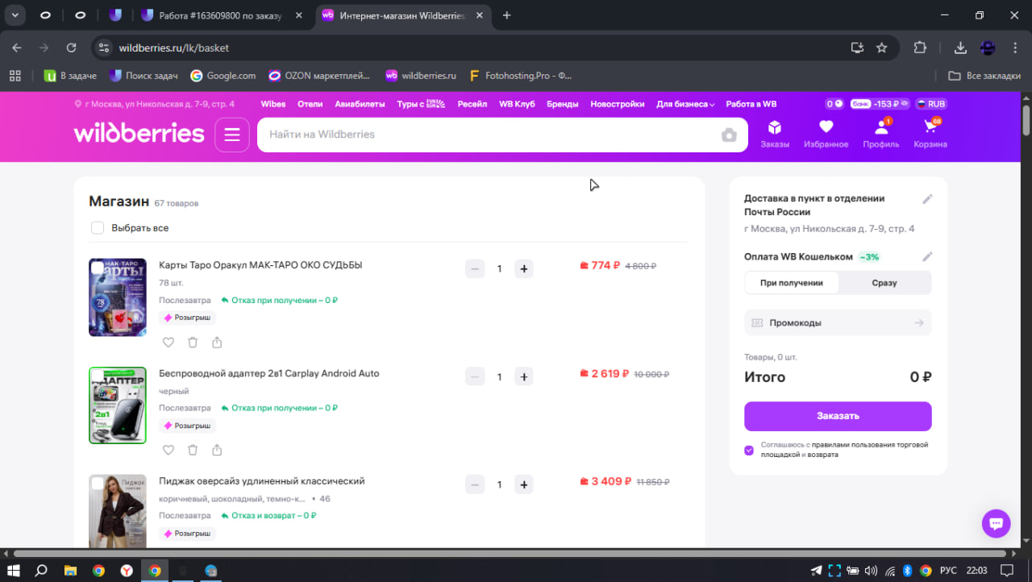Switch to the Работа #163609800 tab

click(218, 15)
